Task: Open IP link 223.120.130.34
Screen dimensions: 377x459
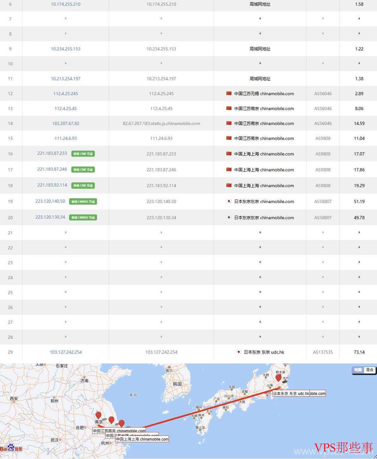Action: coord(50,217)
